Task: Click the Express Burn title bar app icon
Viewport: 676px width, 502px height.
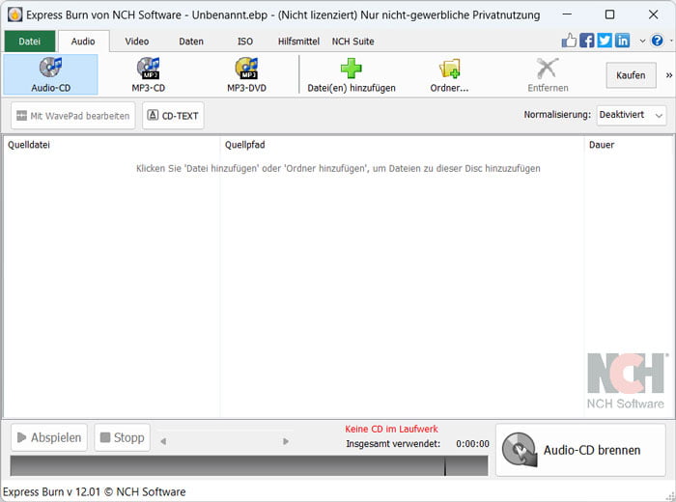Action: click(x=15, y=14)
